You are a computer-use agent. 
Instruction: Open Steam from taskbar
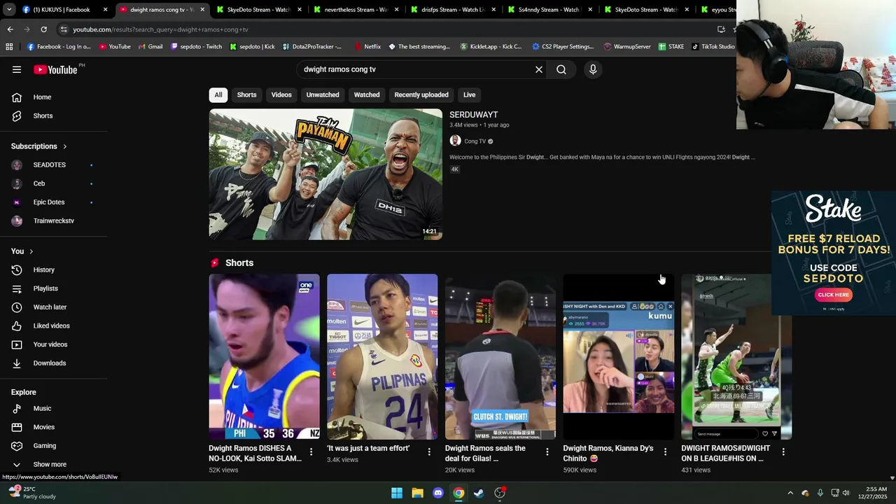(479, 493)
